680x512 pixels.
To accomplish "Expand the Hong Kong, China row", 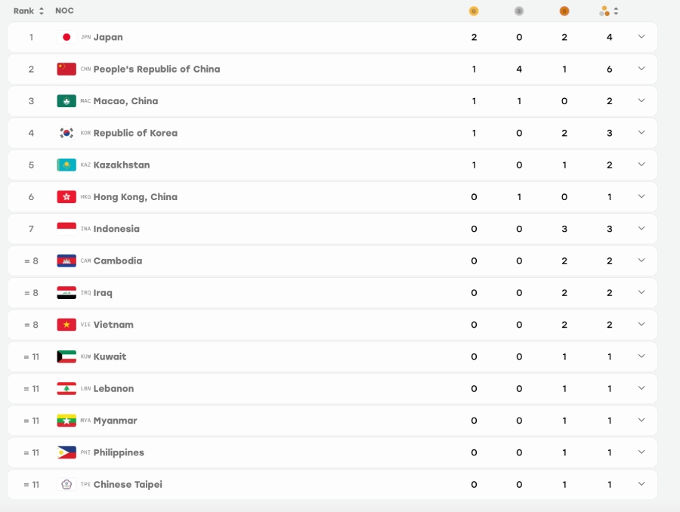I will click(641, 196).
